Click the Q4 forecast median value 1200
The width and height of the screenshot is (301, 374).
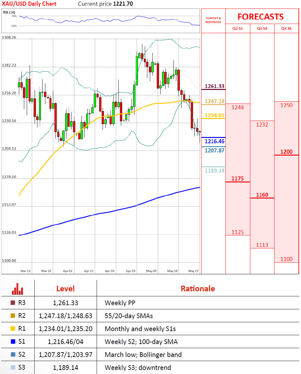click(x=286, y=152)
